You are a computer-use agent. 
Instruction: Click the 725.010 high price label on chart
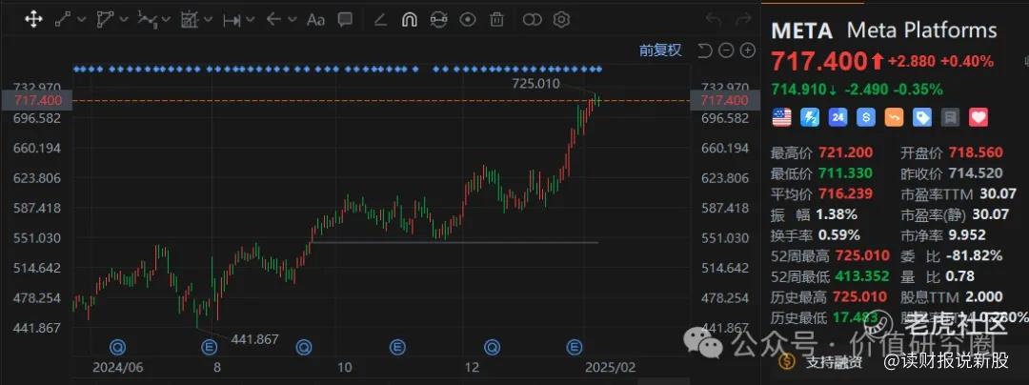click(x=535, y=83)
